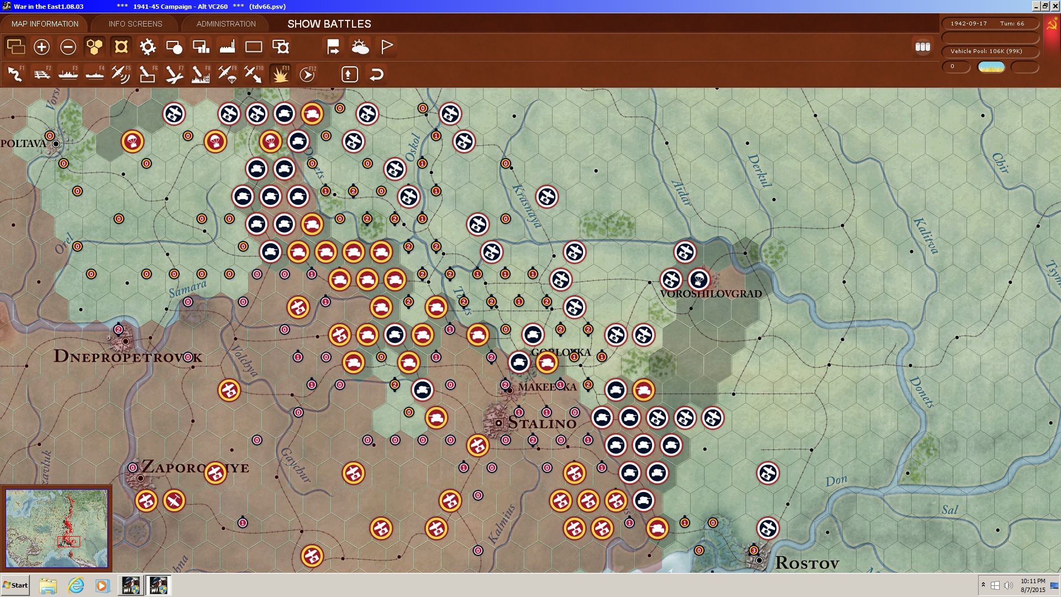Viewport: 1061px width, 597px height.
Task: Select the F3 naval transport mode
Action: [69, 74]
